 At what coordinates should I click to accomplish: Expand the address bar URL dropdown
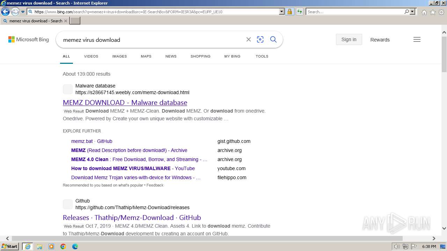point(282,12)
